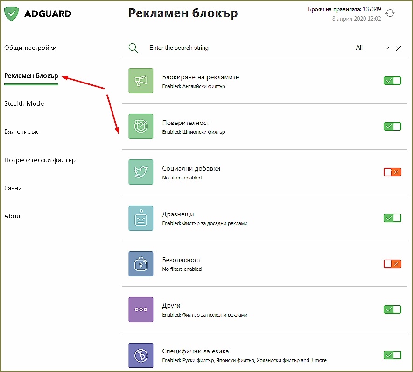Click the magnifier search icon

pyautogui.click(x=133, y=48)
